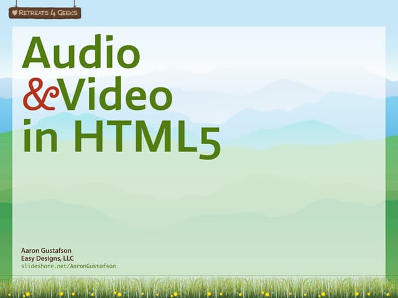Click the Retreats 4 Geeks wooden sign
Image resolution: width=398 pixels, height=298 pixels.
click(44, 12)
